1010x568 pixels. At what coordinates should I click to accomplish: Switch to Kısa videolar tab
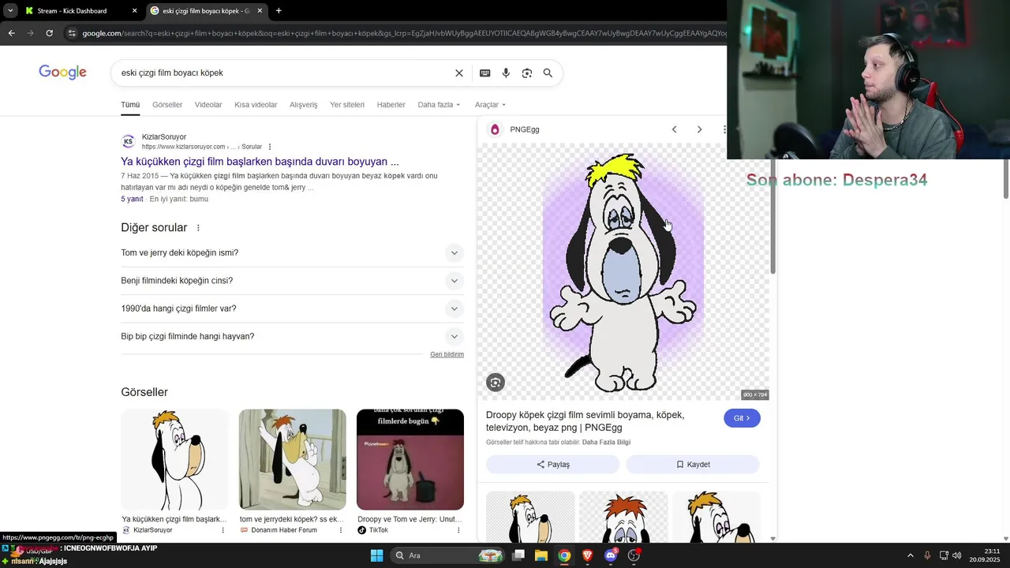click(256, 104)
